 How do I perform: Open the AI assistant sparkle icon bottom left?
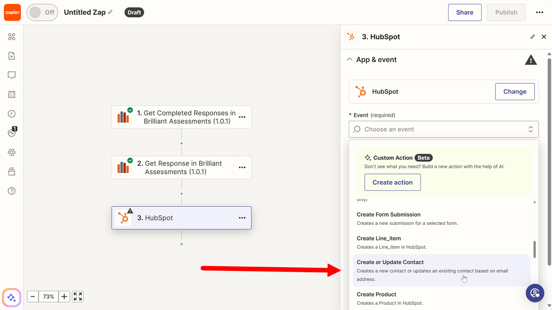point(11,298)
